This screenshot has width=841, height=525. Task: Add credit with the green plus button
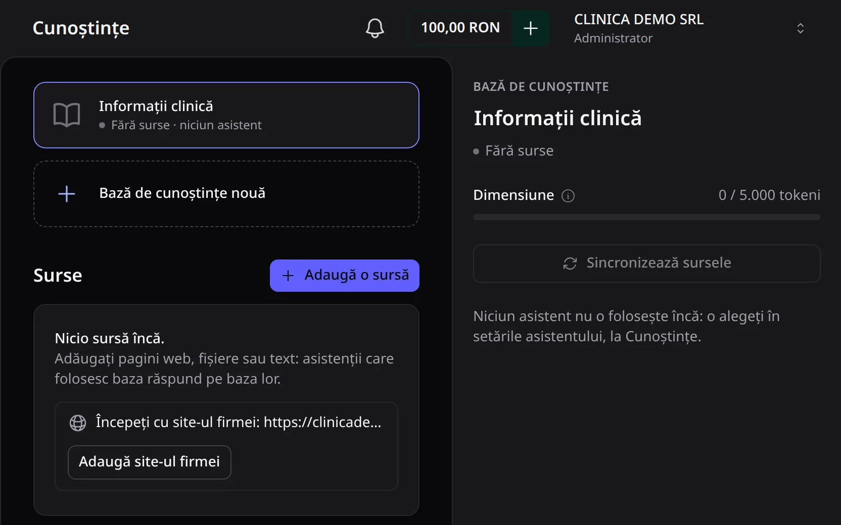531,28
